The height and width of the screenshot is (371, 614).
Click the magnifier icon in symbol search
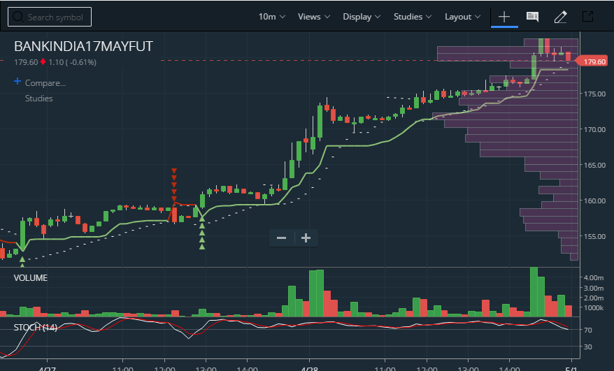(x=17, y=17)
